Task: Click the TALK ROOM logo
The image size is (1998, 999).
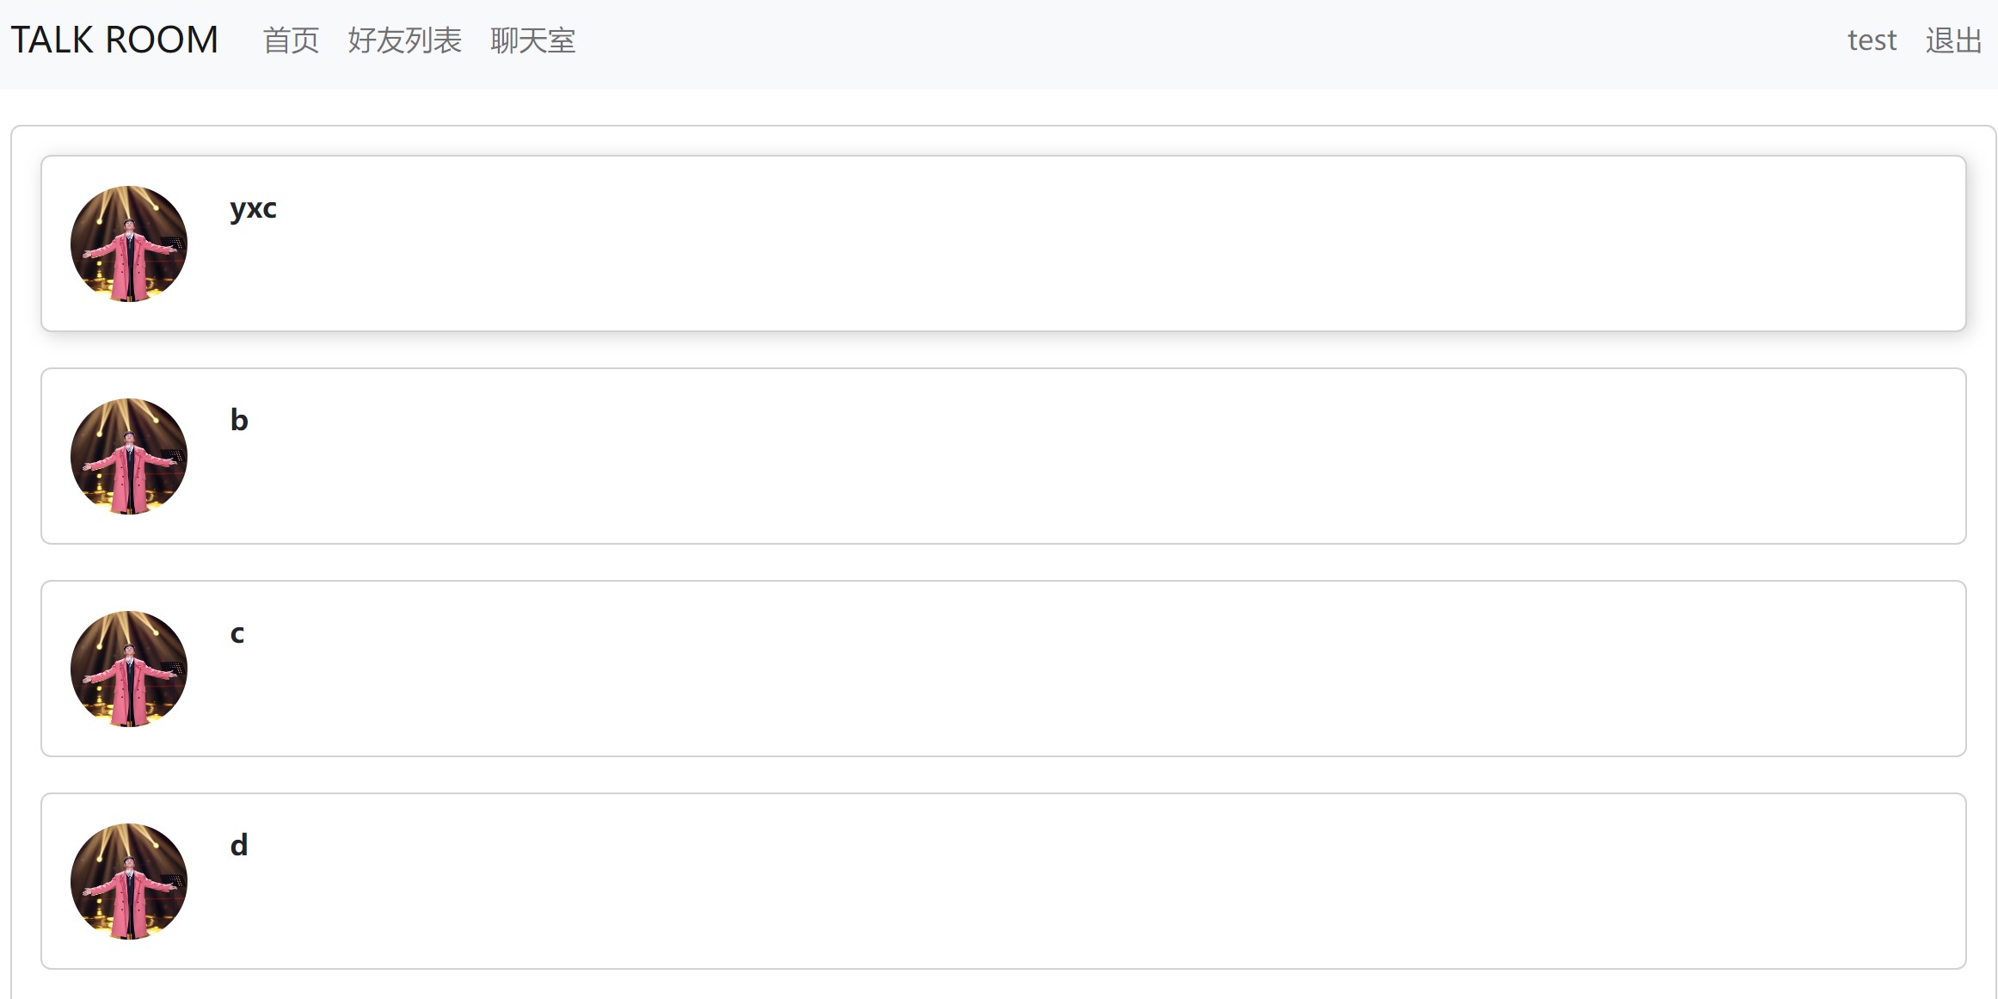Action: [x=113, y=39]
